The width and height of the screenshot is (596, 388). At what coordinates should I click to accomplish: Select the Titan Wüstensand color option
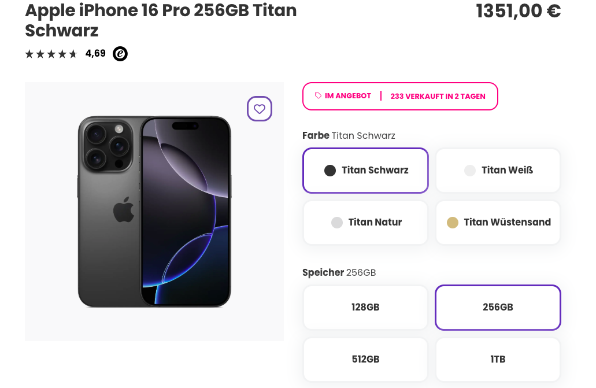[498, 222]
